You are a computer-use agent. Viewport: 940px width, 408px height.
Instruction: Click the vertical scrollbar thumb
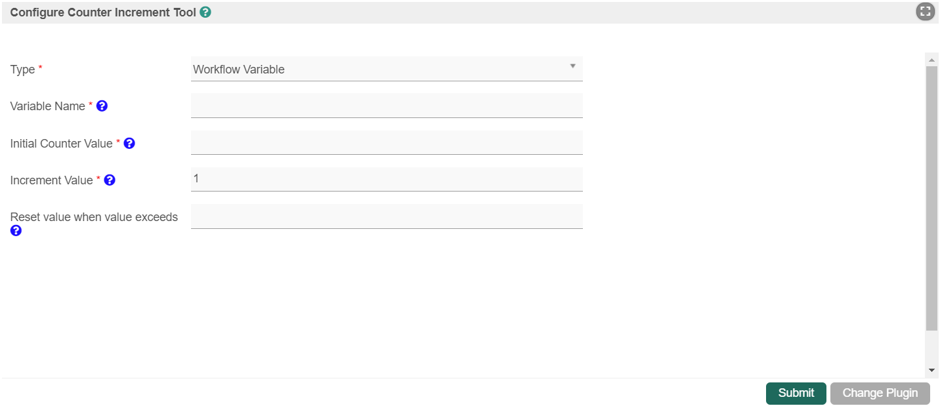point(931,197)
